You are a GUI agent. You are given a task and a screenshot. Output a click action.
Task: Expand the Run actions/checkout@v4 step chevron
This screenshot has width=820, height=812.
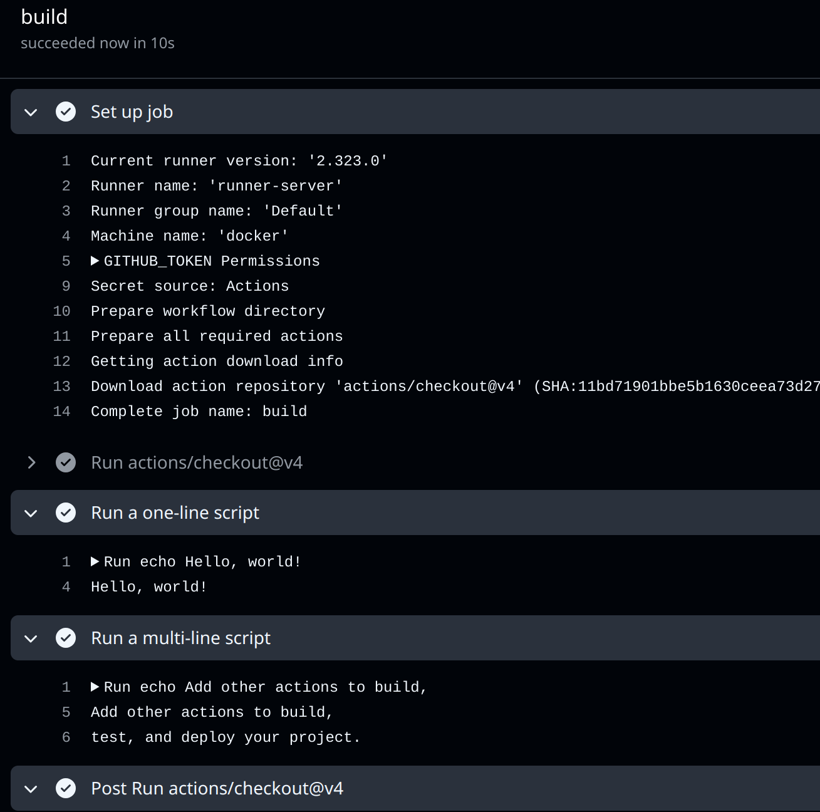(x=31, y=462)
